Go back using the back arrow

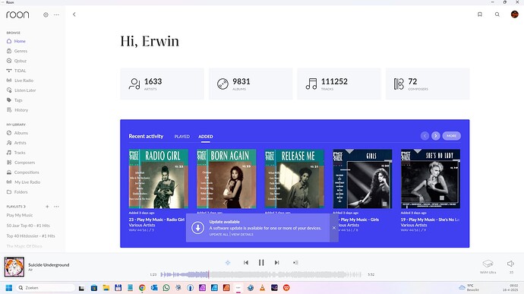pos(74,14)
